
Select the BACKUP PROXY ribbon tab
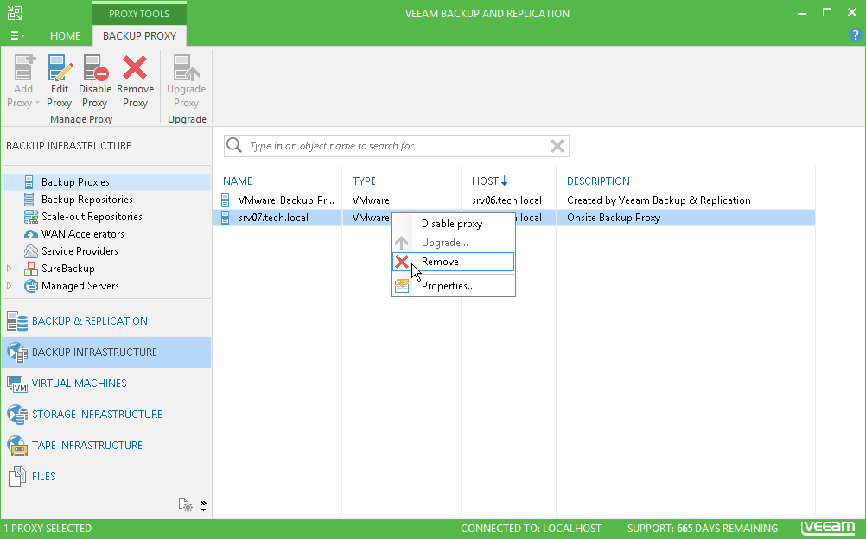tap(139, 36)
